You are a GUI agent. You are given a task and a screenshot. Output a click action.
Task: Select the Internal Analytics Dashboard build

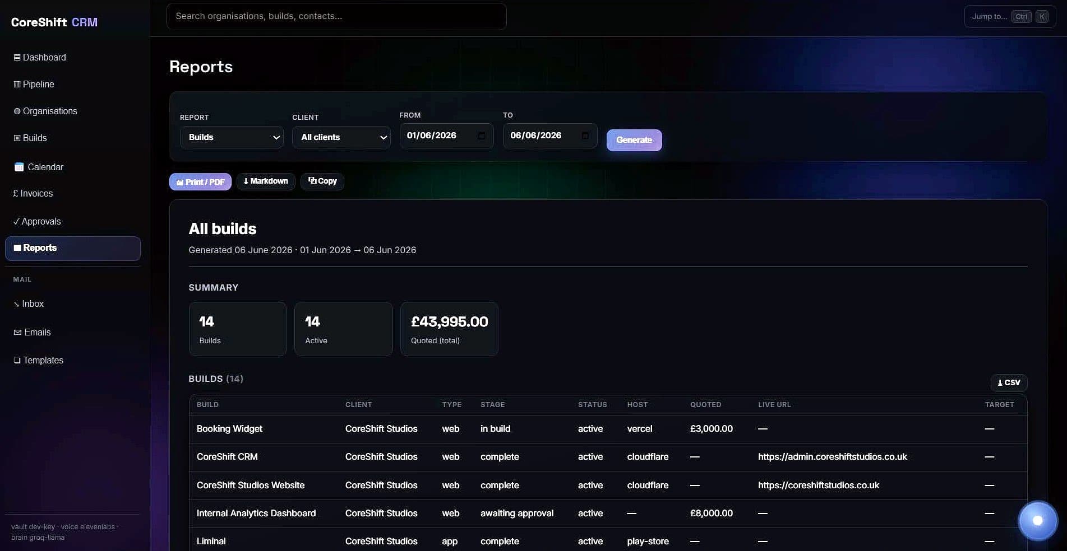click(x=256, y=513)
